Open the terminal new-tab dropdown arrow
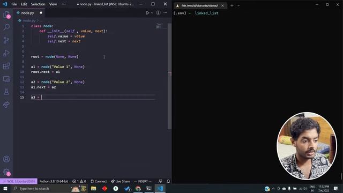This screenshot has width=343, height=193. click(238, 6)
